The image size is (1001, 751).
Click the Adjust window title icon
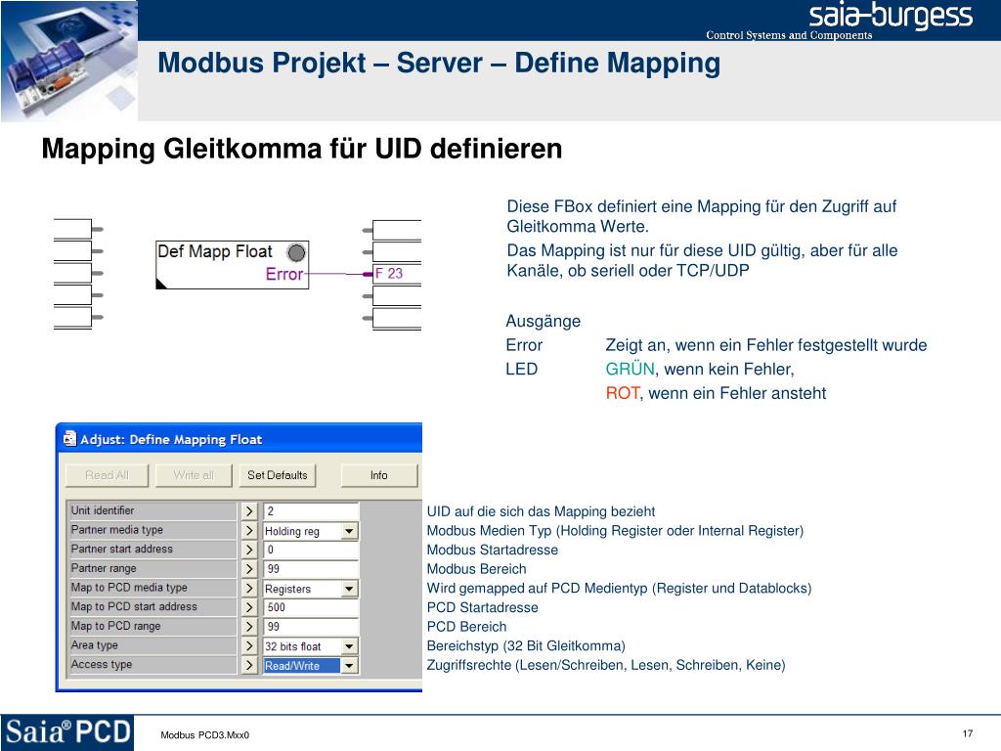pyautogui.click(x=69, y=439)
